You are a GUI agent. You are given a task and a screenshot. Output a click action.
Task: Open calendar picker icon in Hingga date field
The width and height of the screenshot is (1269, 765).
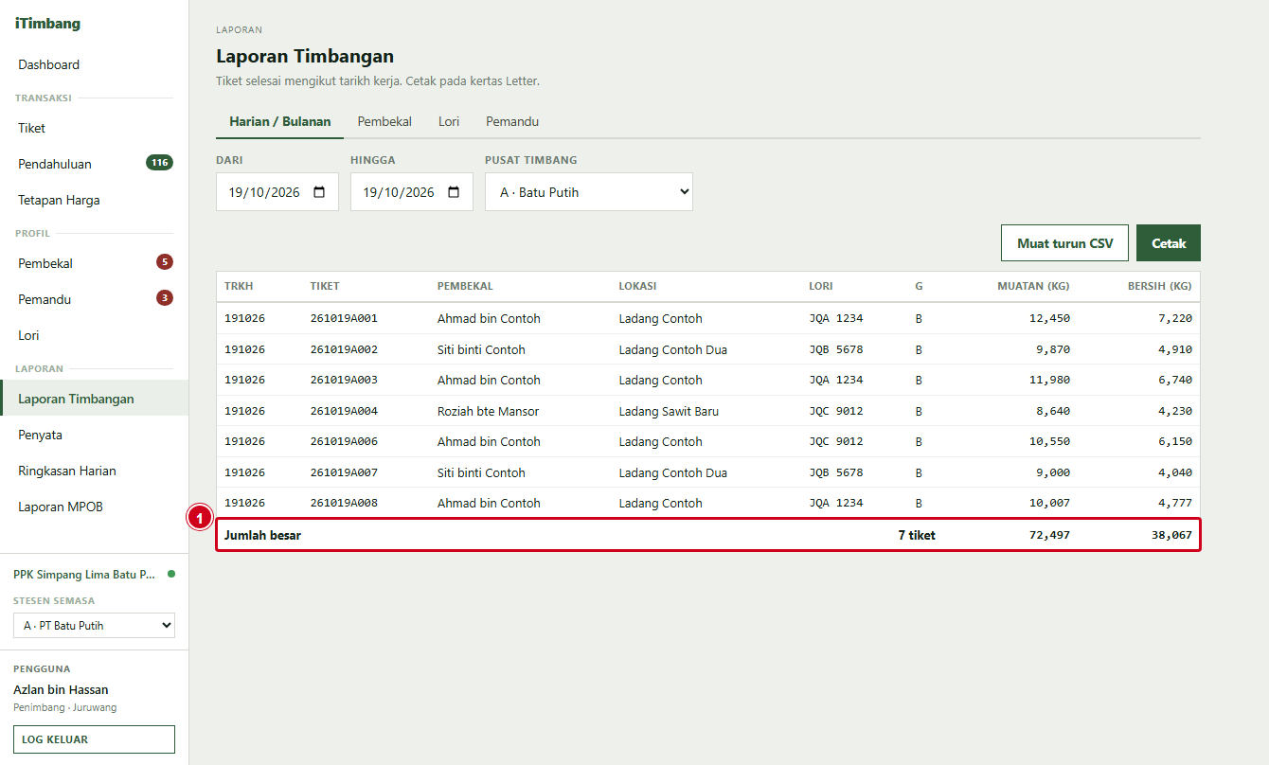[x=454, y=192]
